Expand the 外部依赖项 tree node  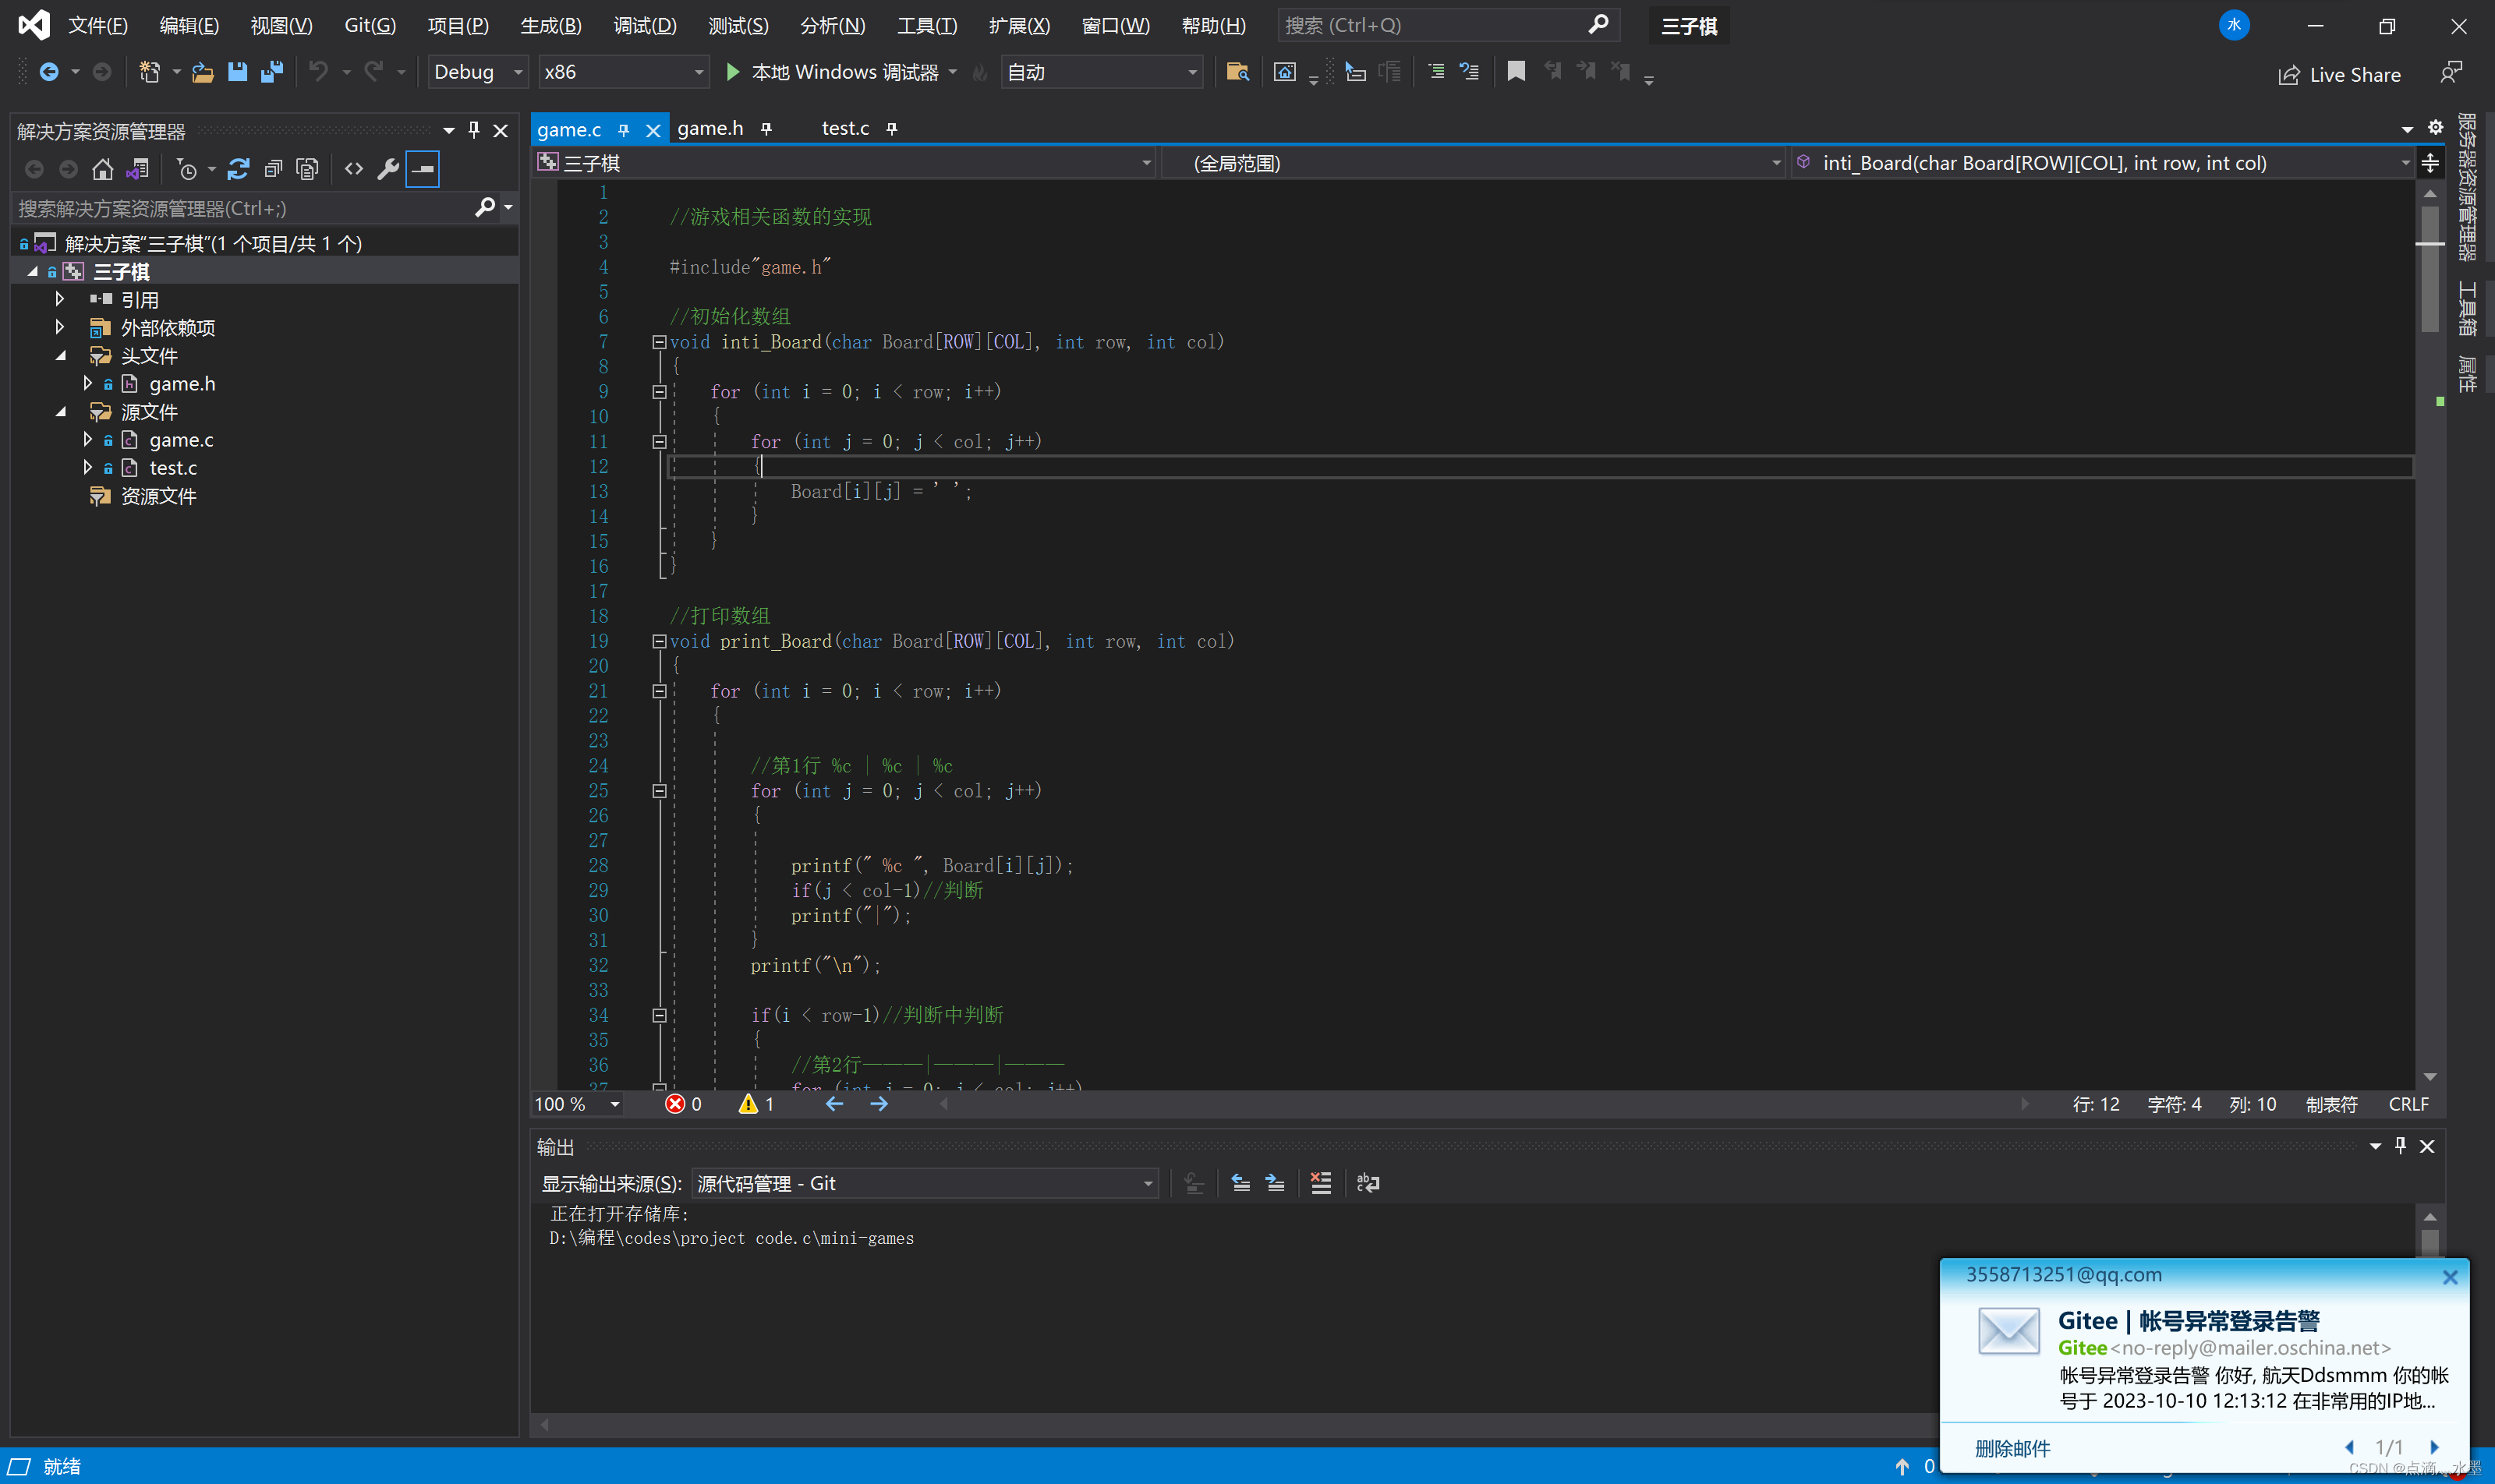60,327
